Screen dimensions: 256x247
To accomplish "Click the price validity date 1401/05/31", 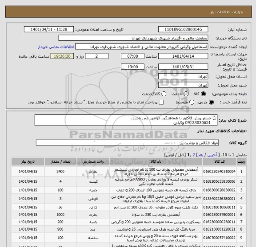I will 183,67.
